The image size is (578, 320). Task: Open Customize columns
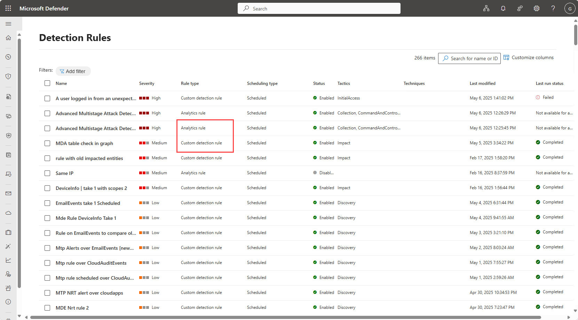[x=529, y=58]
